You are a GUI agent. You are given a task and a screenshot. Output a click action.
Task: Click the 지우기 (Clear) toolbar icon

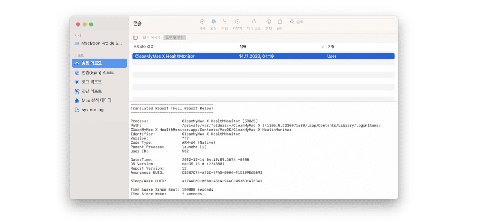point(237,22)
